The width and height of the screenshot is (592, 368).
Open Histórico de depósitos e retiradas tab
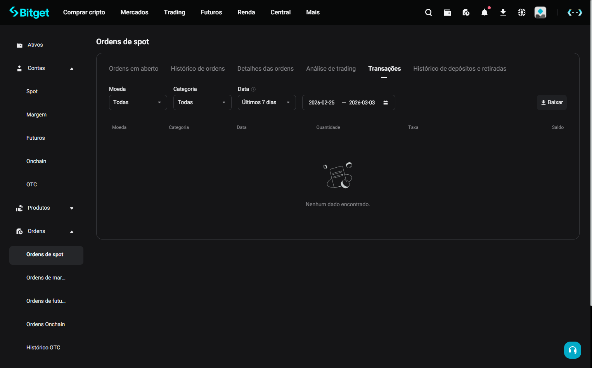[460, 69]
